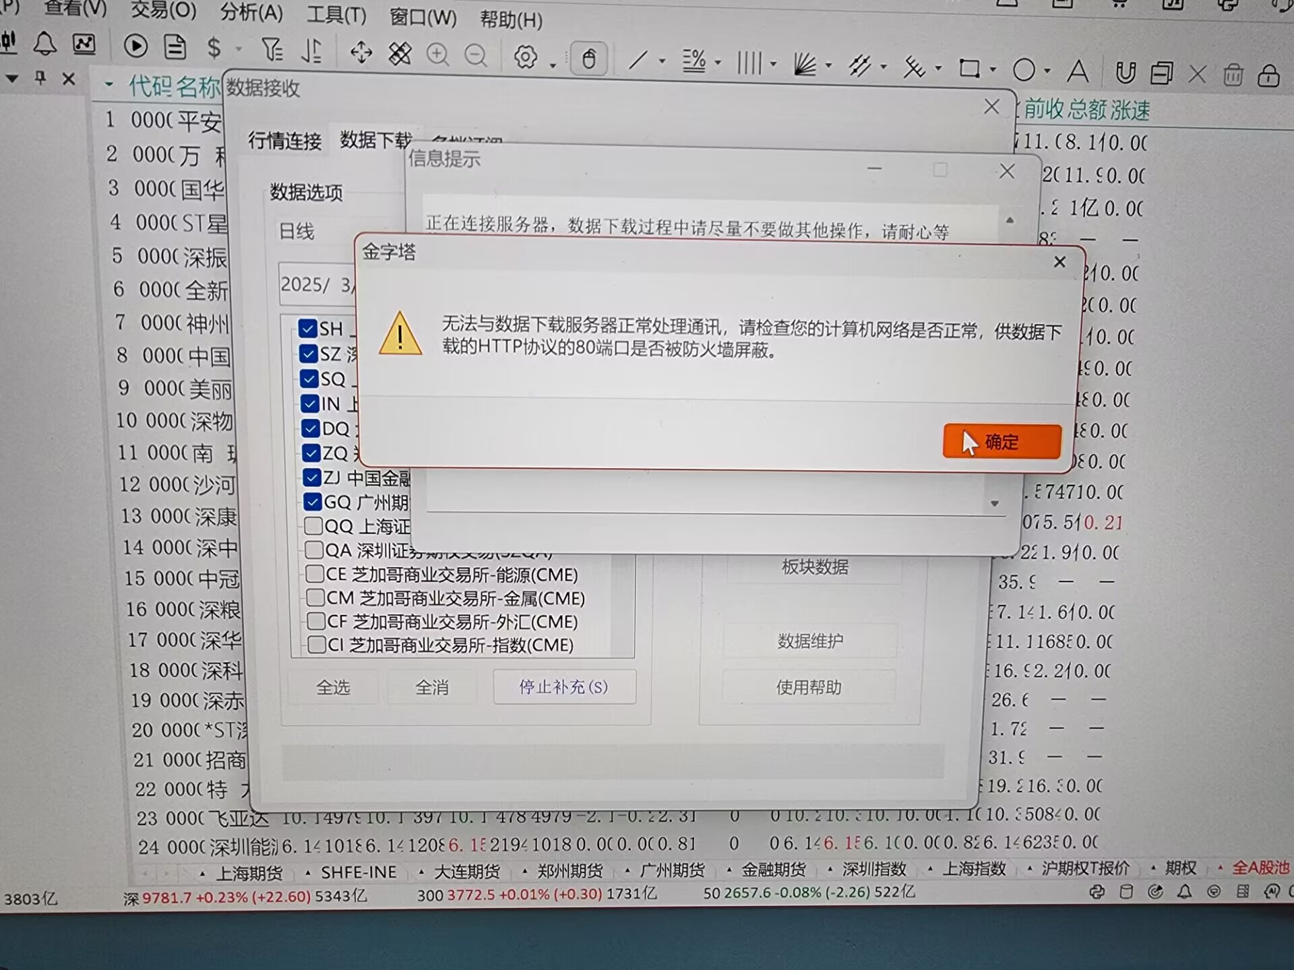This screenshot has width=1294, height=970.
Task: Open the 分析(A) menu
Action: (251, 13)
